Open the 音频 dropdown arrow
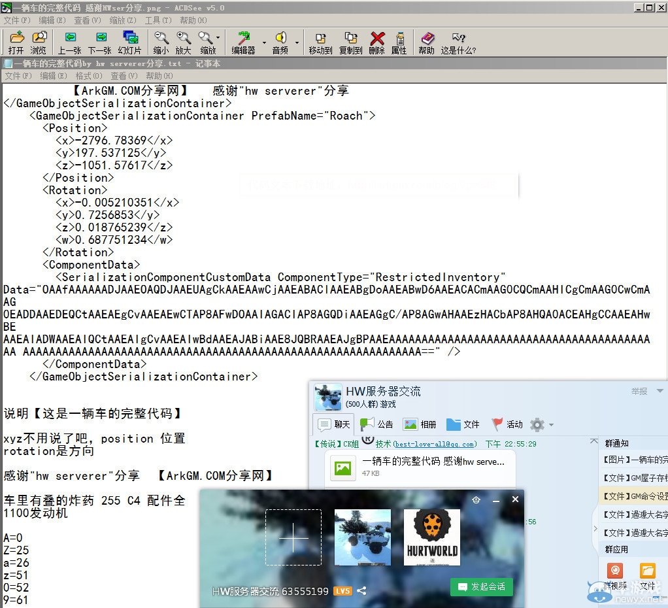This screenshot has width=668, height=608. [x=297, y=43]
